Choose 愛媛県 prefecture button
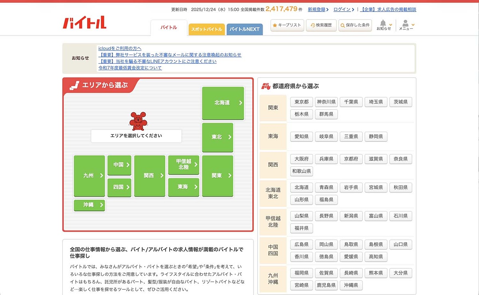479x295 pixels. tap(351, 257)
